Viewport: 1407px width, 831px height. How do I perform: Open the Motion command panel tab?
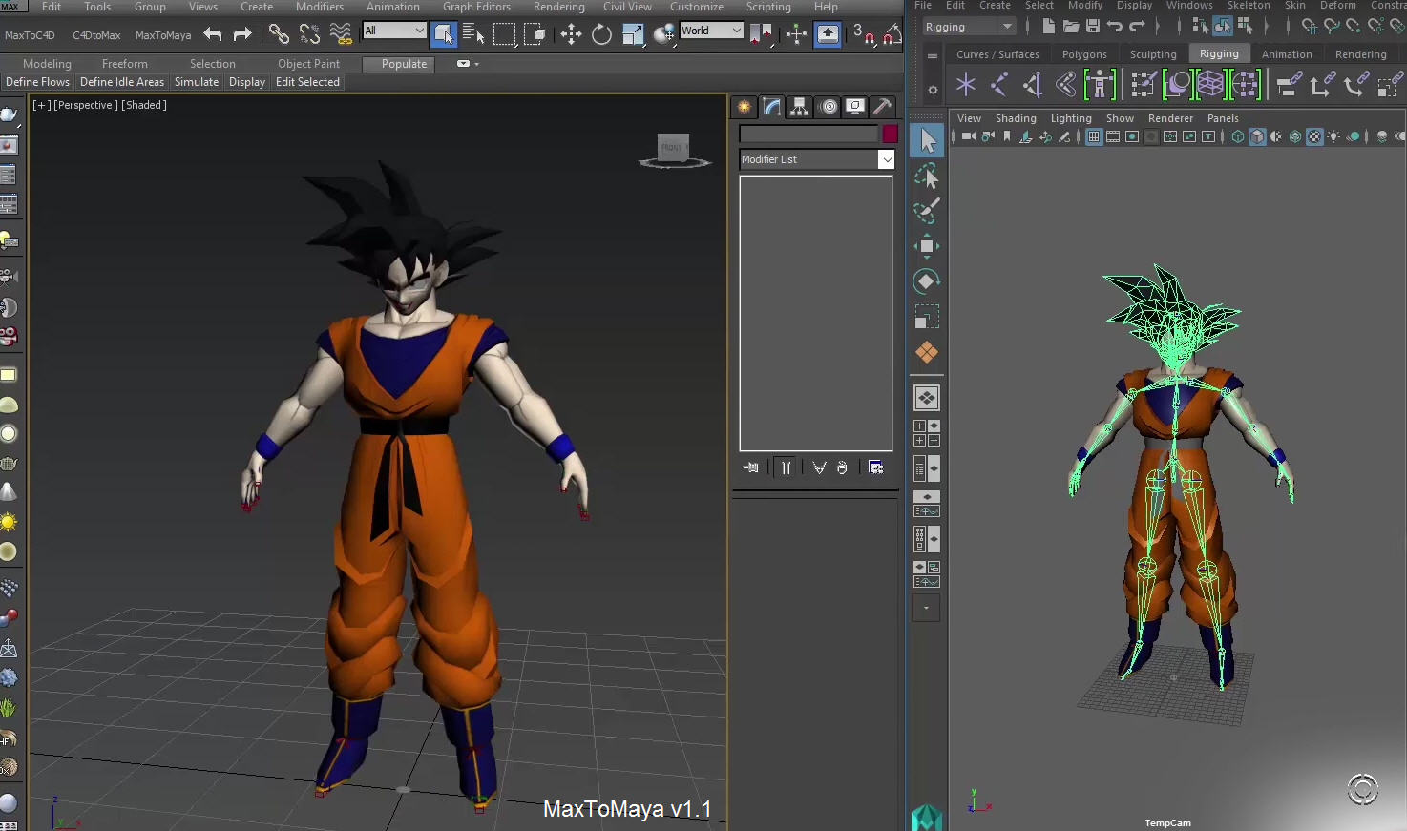[829, 107]
